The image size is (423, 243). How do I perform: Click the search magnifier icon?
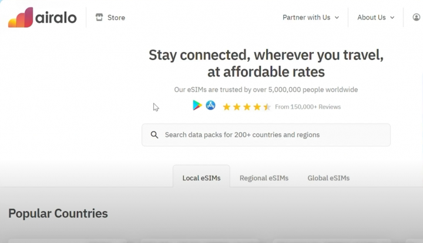tap(155, 135)
